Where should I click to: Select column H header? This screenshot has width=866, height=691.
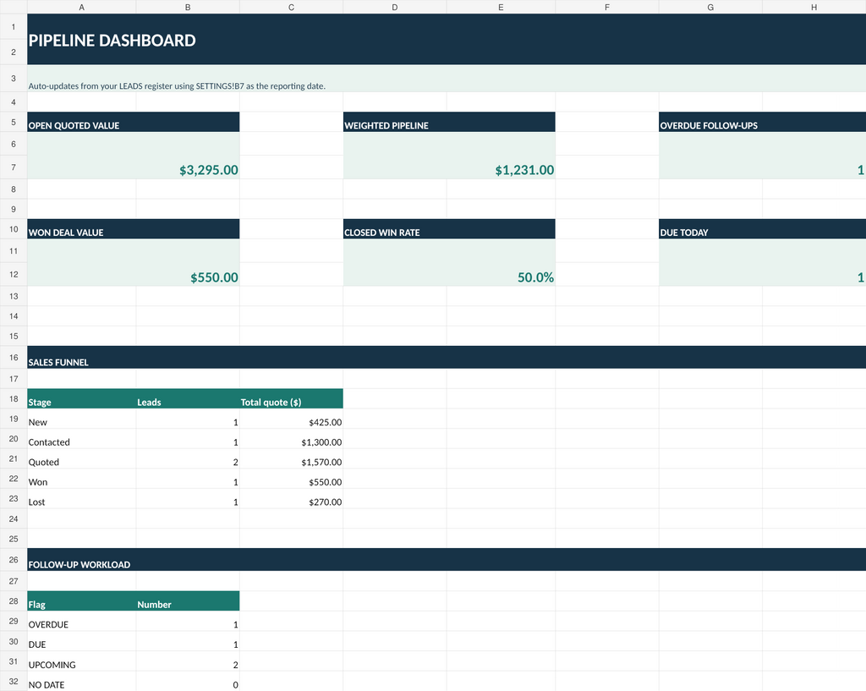coord(814,7)
